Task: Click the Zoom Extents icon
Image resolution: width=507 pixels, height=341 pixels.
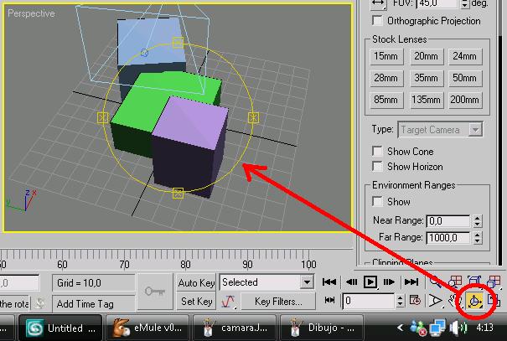Action: pyautogui.click(x=474, y=282)
